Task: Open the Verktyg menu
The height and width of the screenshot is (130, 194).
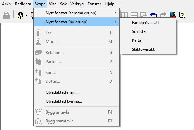Action: 77,4
